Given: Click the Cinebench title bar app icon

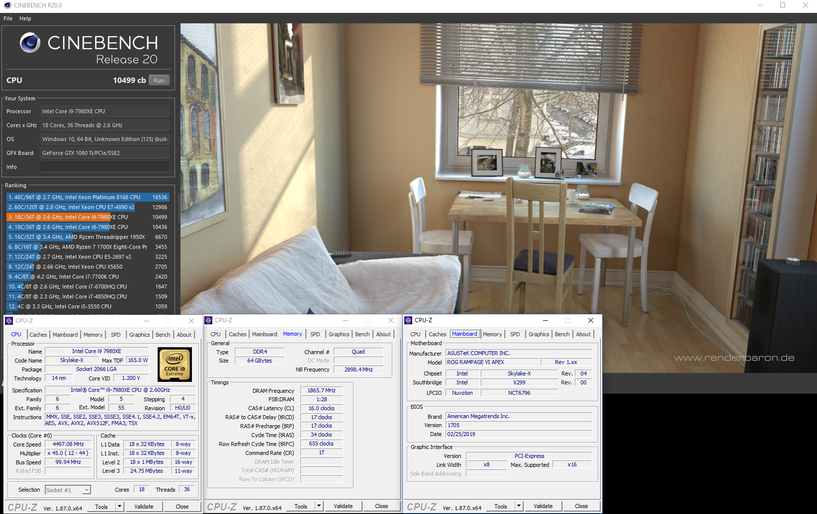Looking at the screenshot, I should [x=7, y=5].
